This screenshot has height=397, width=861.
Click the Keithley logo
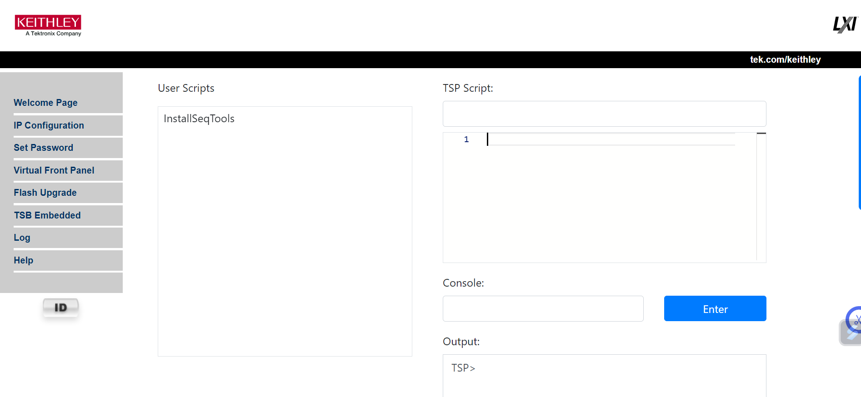tap(48, 25)
